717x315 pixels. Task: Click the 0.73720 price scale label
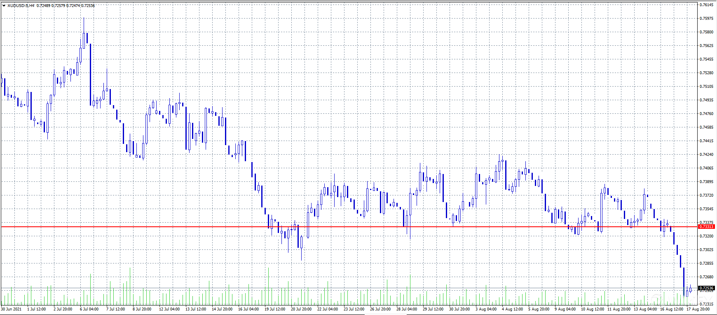pos(706,195)
